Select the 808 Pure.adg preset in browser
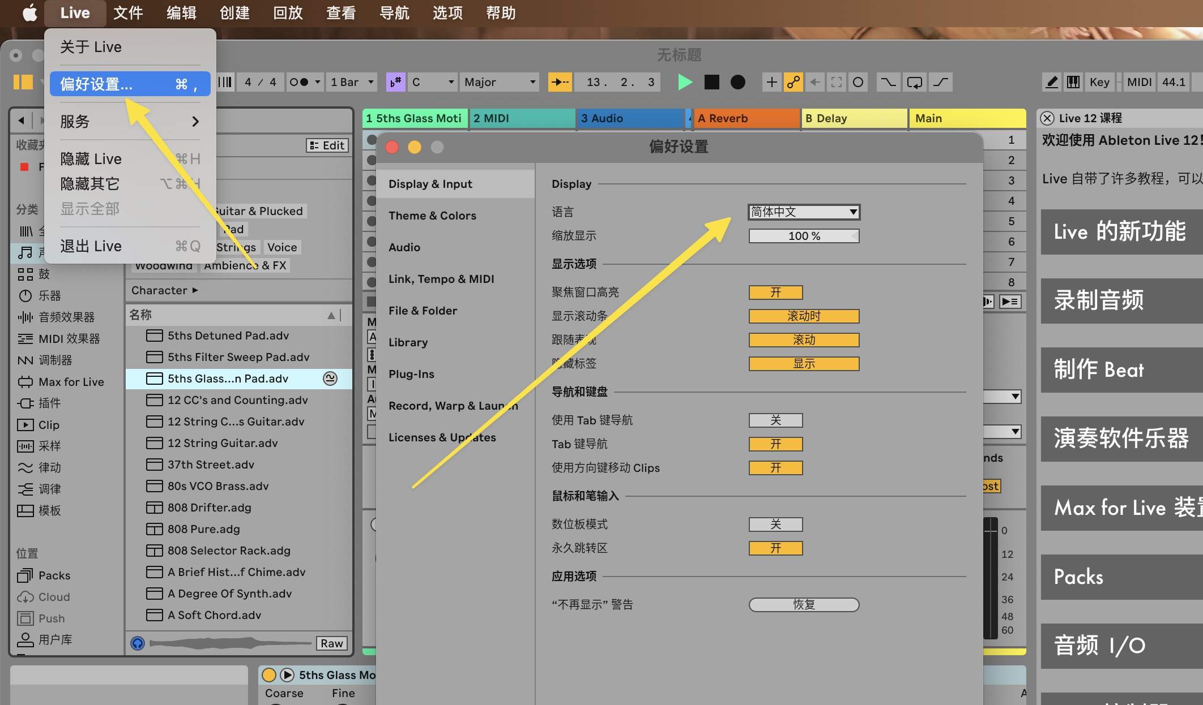1203x705 pixels. [202, 529]
